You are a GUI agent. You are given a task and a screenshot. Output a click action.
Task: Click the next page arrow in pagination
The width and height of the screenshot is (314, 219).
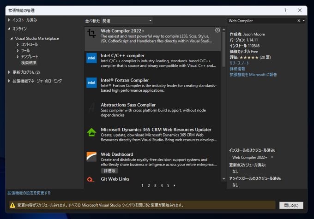coord(174,186)
